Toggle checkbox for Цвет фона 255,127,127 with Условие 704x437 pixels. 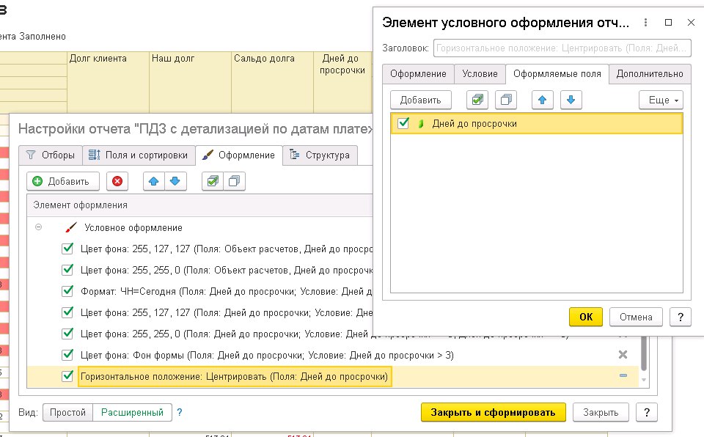point(67,312)
